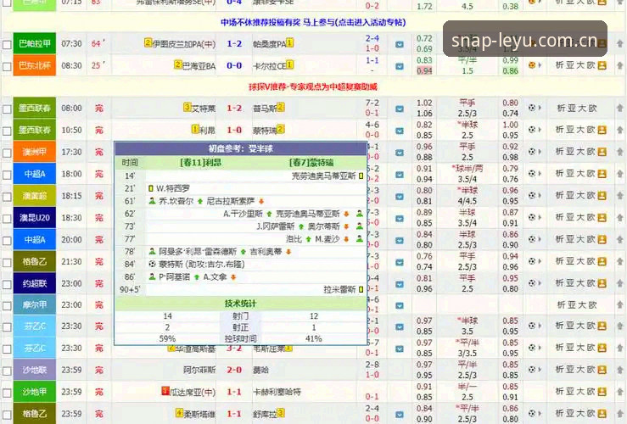Open the 亚 link in the 摩尔甲 row
Image resolution: width=627 pixels, height=424 pixels.
[571, 305]
